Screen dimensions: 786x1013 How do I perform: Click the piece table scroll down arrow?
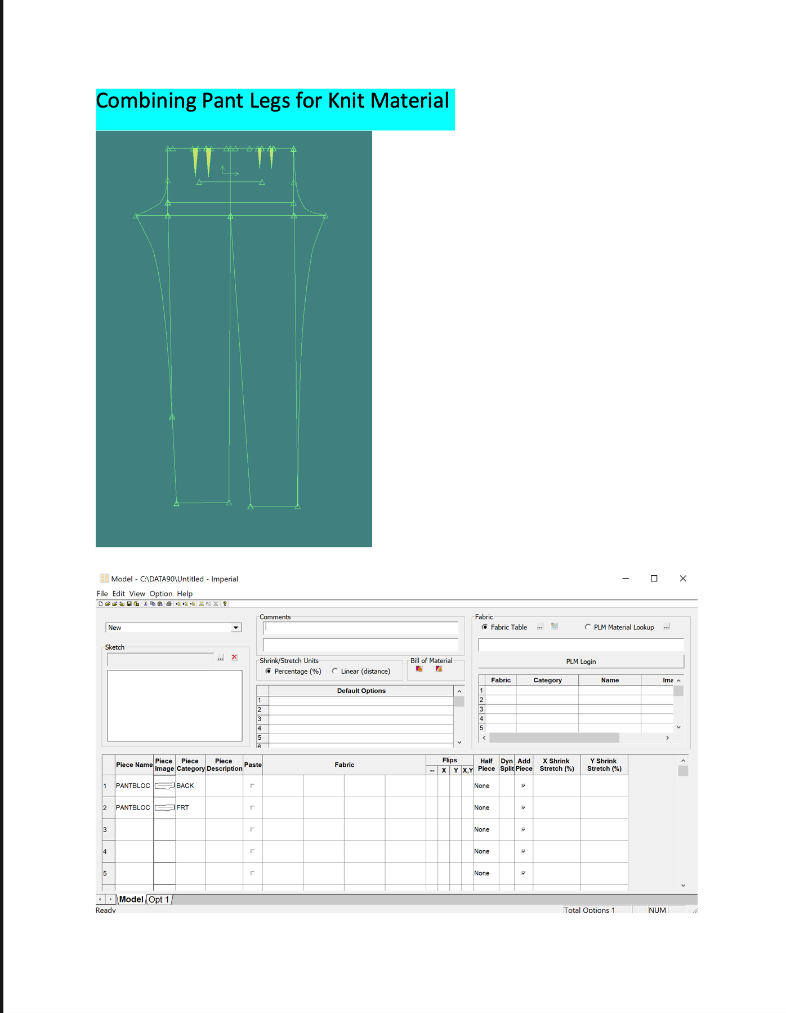[x=683, y=885]
